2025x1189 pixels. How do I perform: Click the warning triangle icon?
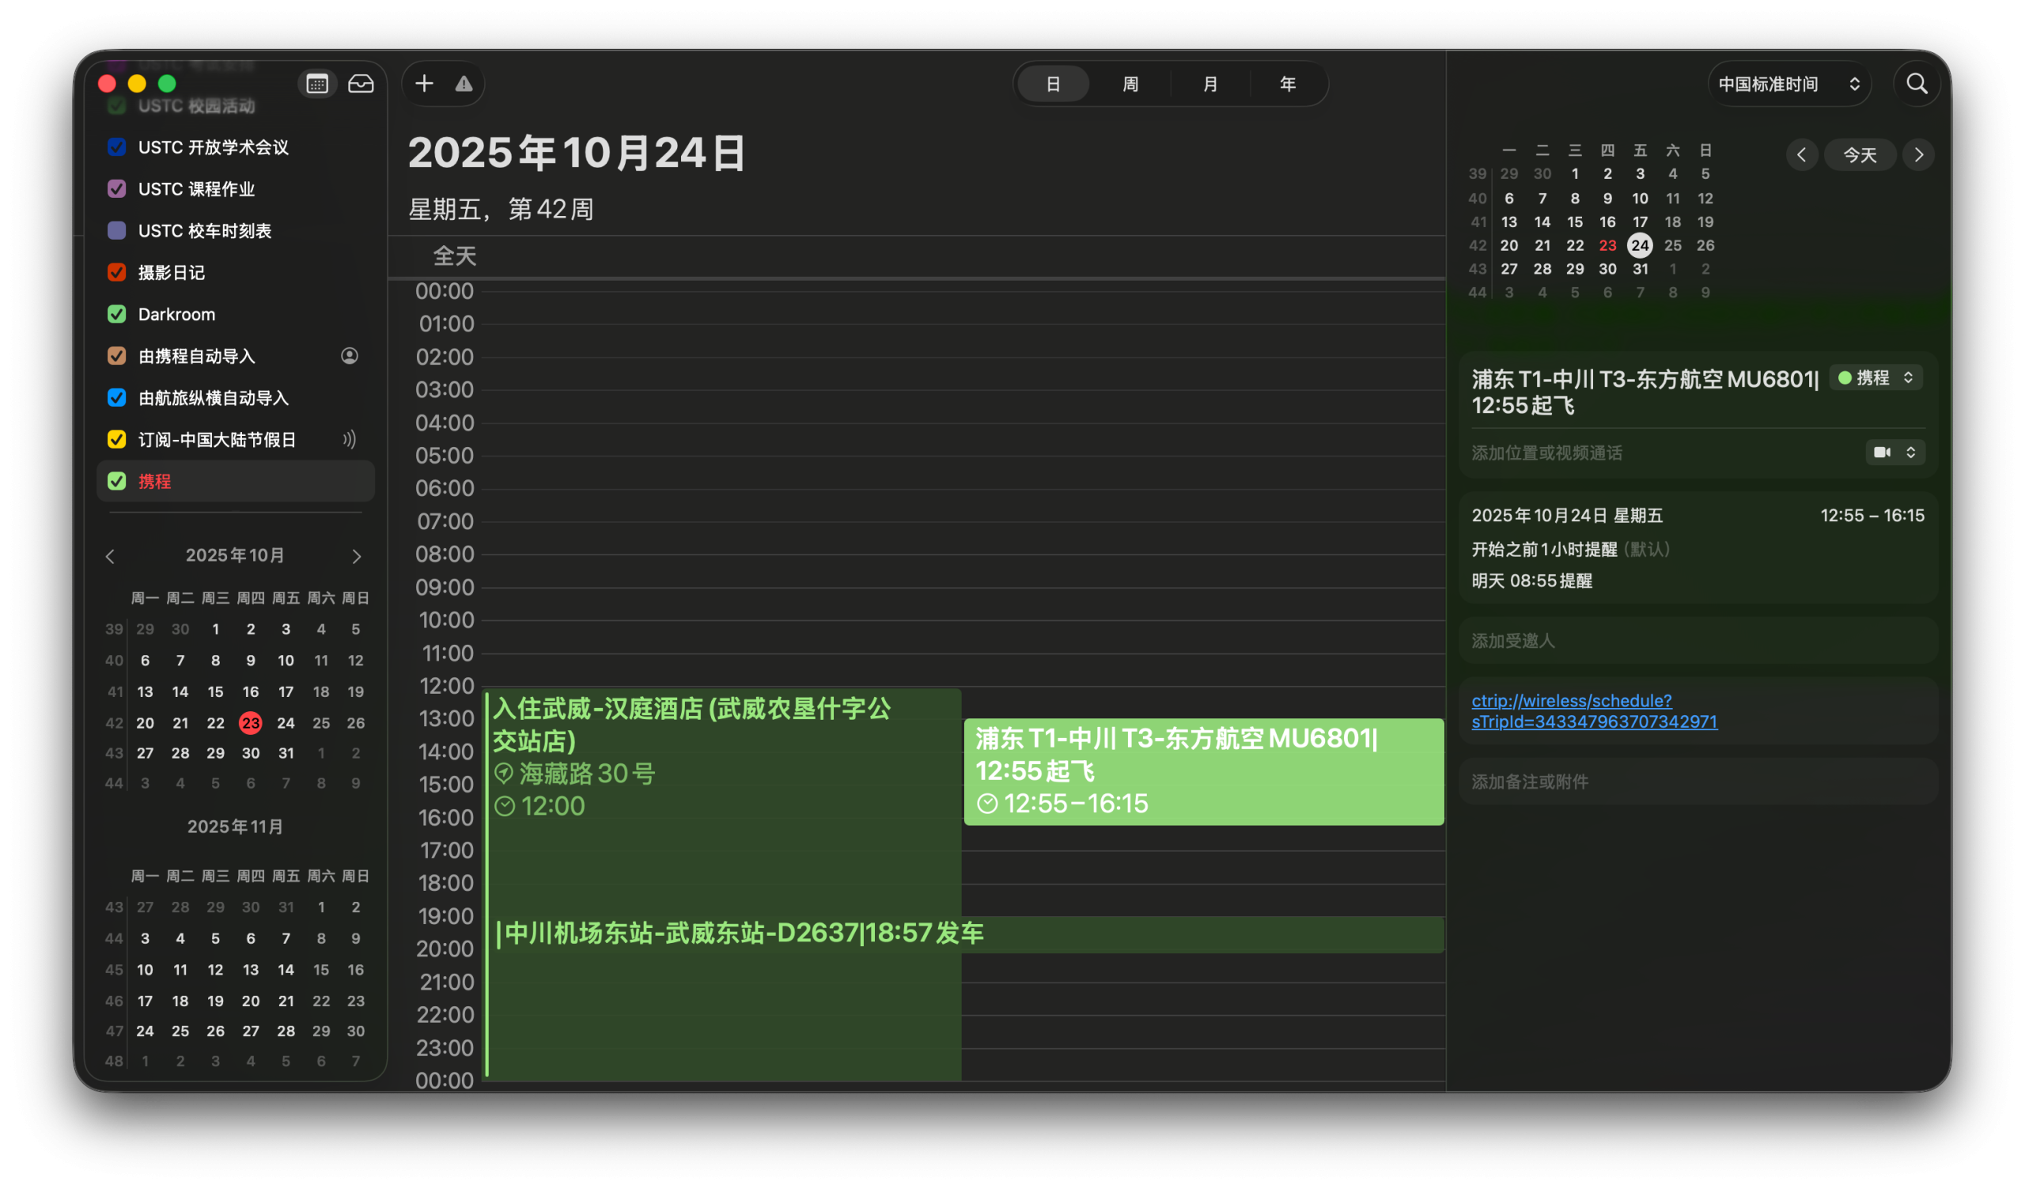464,84
